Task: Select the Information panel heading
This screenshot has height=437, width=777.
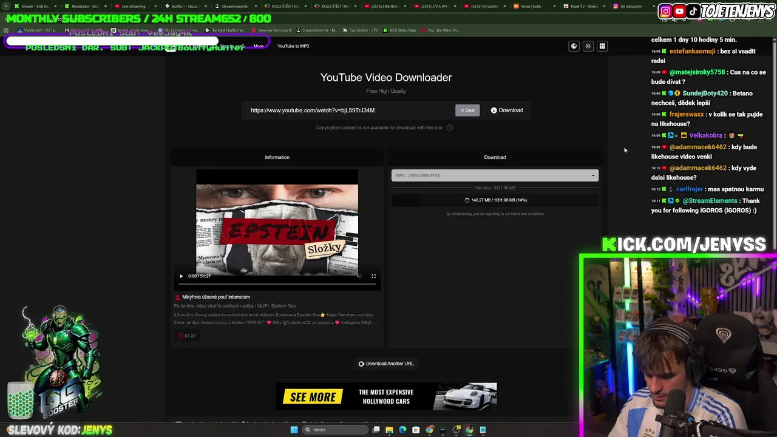Action: 277,157
